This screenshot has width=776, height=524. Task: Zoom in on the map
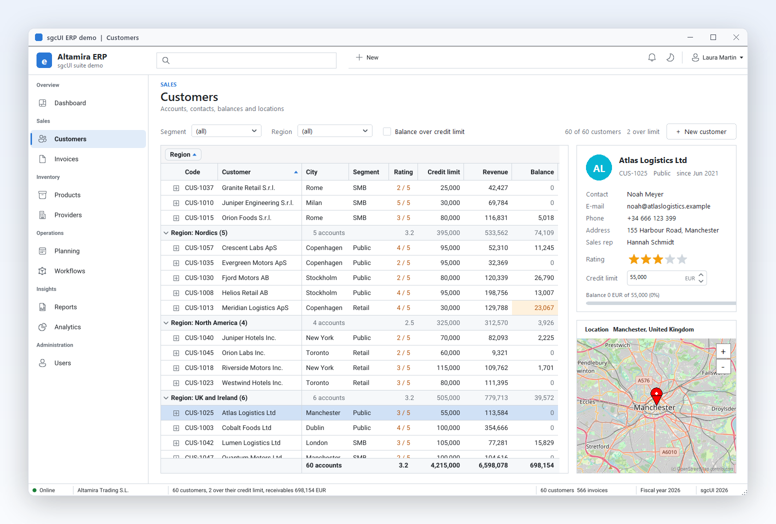point(723,351)
